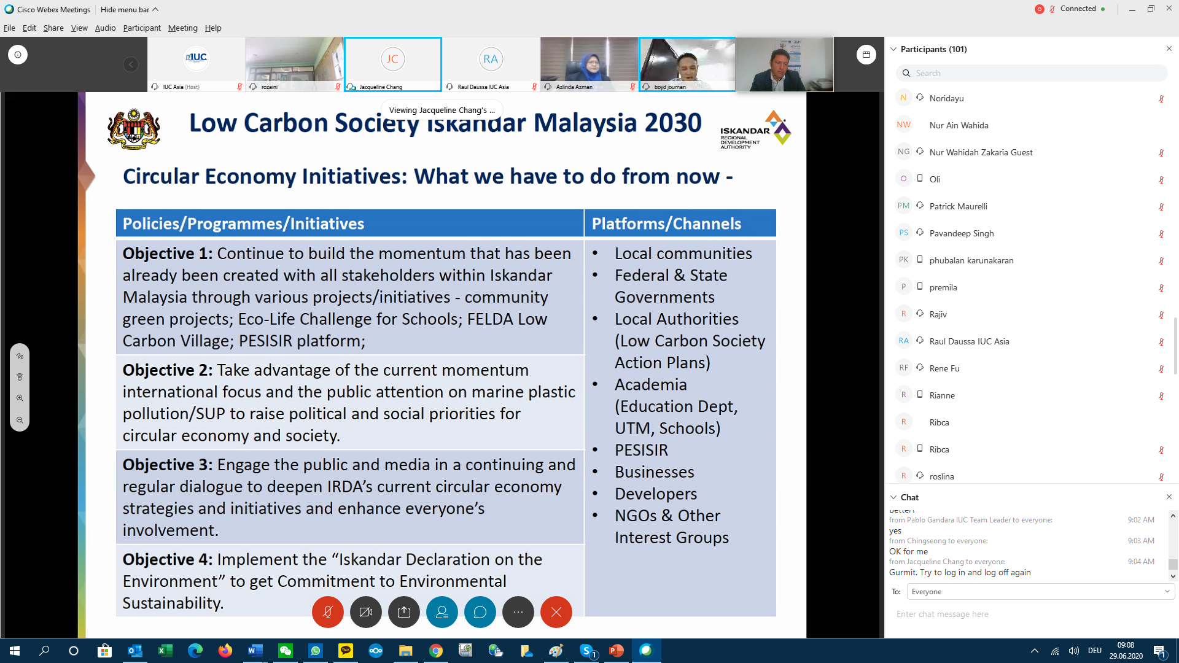Open the Meeting menu
1179x663 pixels.
182,28
